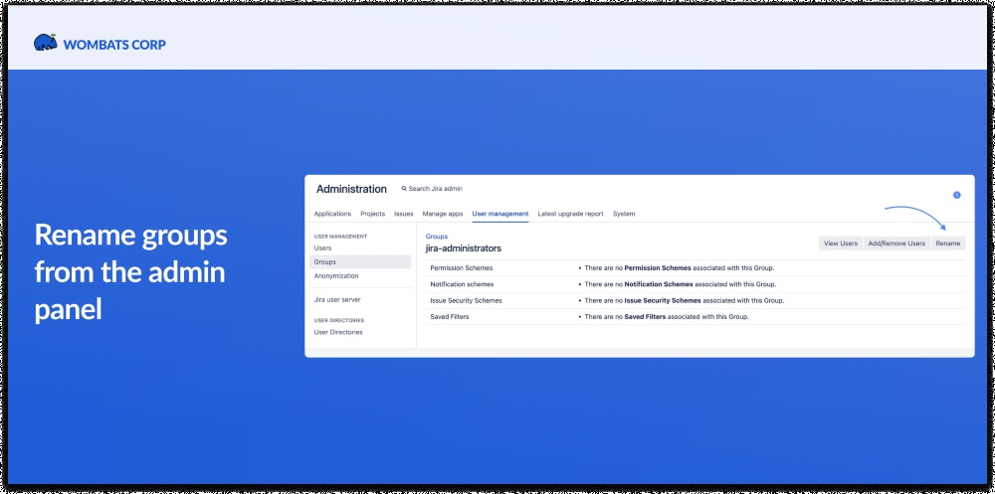Click the Notification schemes row label
The height and width of the screenshot is (494, 995).
[x=462, y=284]
